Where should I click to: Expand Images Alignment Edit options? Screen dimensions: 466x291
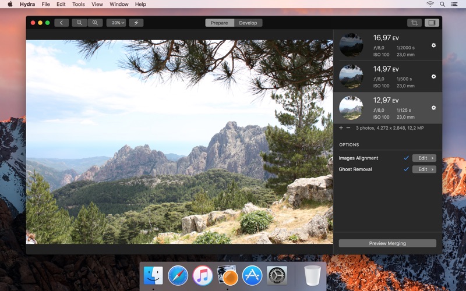[424, 158]
